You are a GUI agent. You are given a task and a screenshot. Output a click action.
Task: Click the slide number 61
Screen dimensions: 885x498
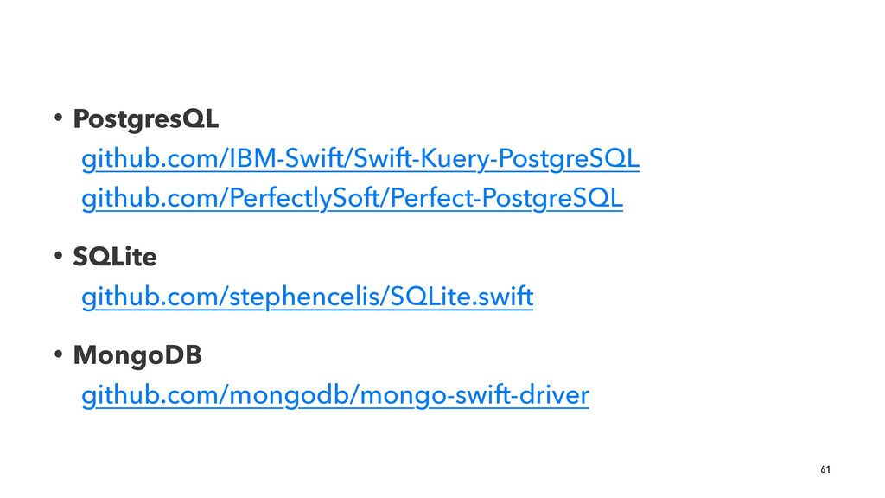pos(825,469)
